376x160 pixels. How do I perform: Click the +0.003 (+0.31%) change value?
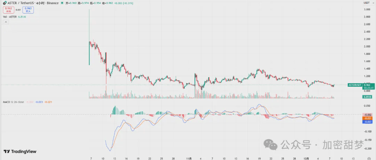(x=123, y=3)
